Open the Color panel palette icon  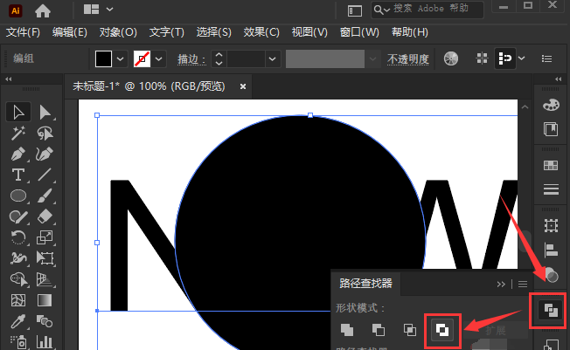point(551,106)
